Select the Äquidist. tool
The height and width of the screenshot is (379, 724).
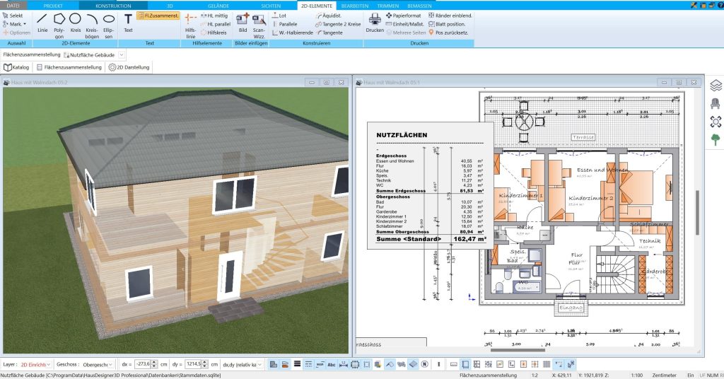329,16
